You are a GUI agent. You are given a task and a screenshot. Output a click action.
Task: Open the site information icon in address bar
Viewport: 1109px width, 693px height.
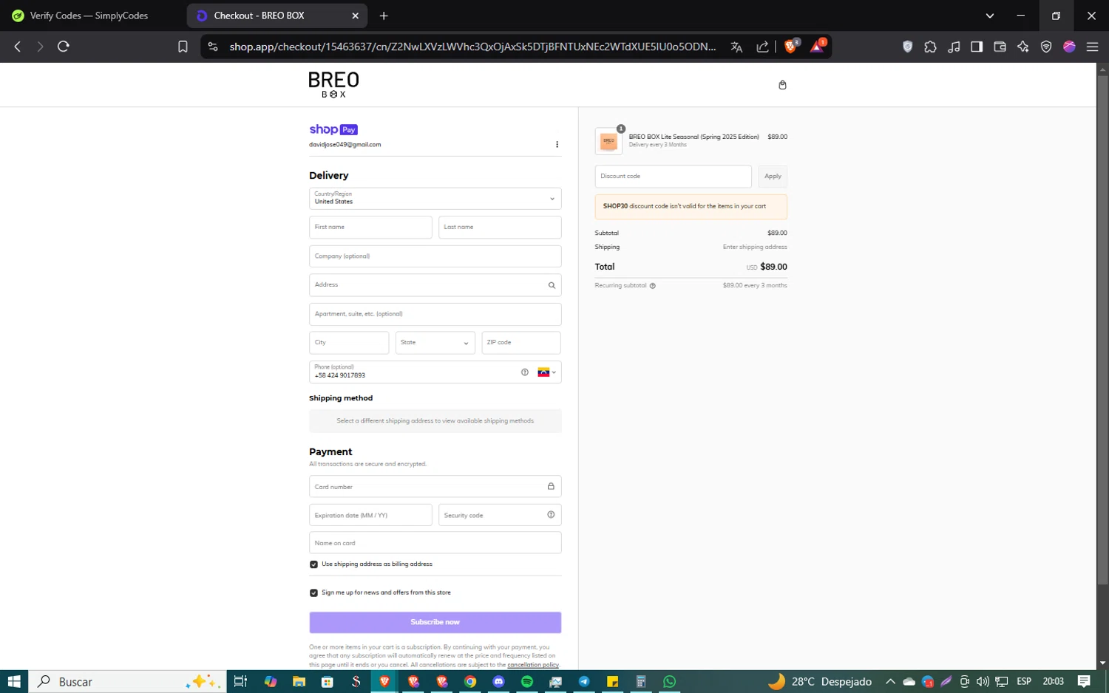(x=213, y=47)
